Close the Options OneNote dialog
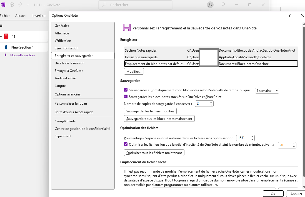The width and height of the screenshot is (305, 197). click(302, 15)
